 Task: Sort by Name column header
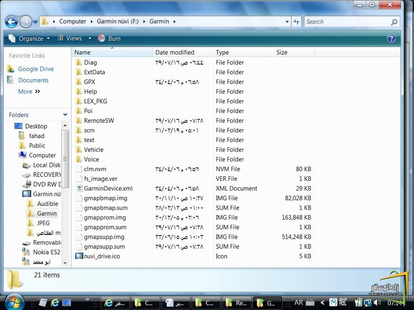(x=112, y=52)
